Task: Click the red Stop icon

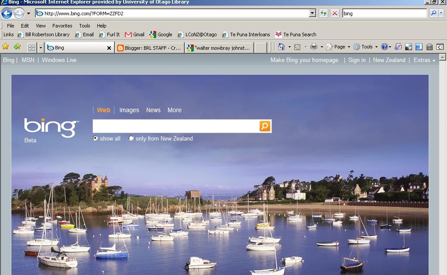Action: coord(334,13)
